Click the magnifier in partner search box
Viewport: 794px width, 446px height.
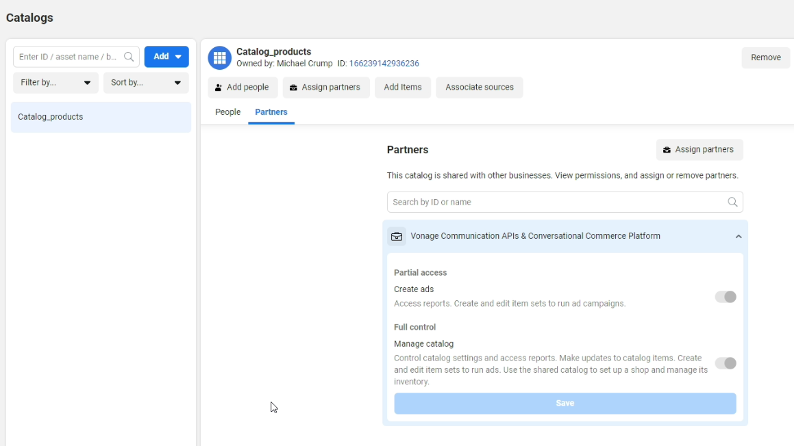coord(732,202)
